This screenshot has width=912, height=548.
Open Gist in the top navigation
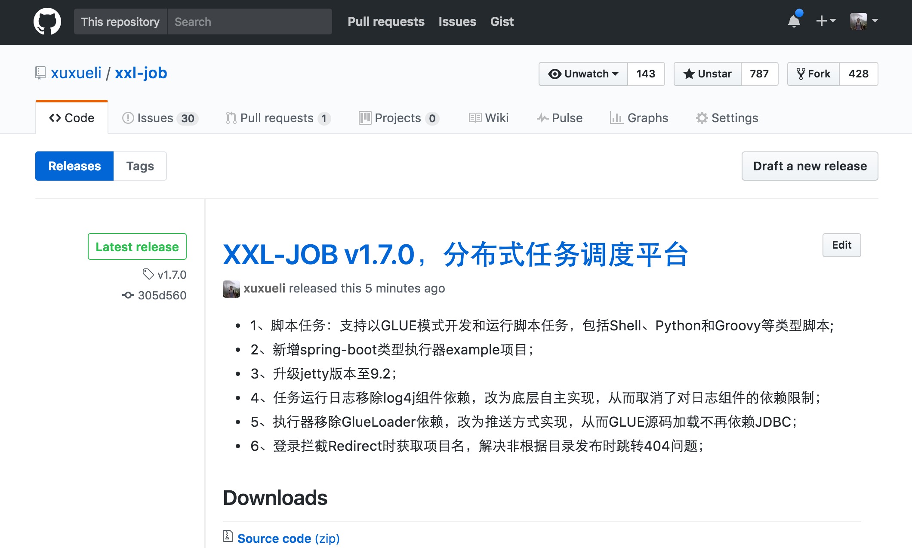tap(502, 22)
